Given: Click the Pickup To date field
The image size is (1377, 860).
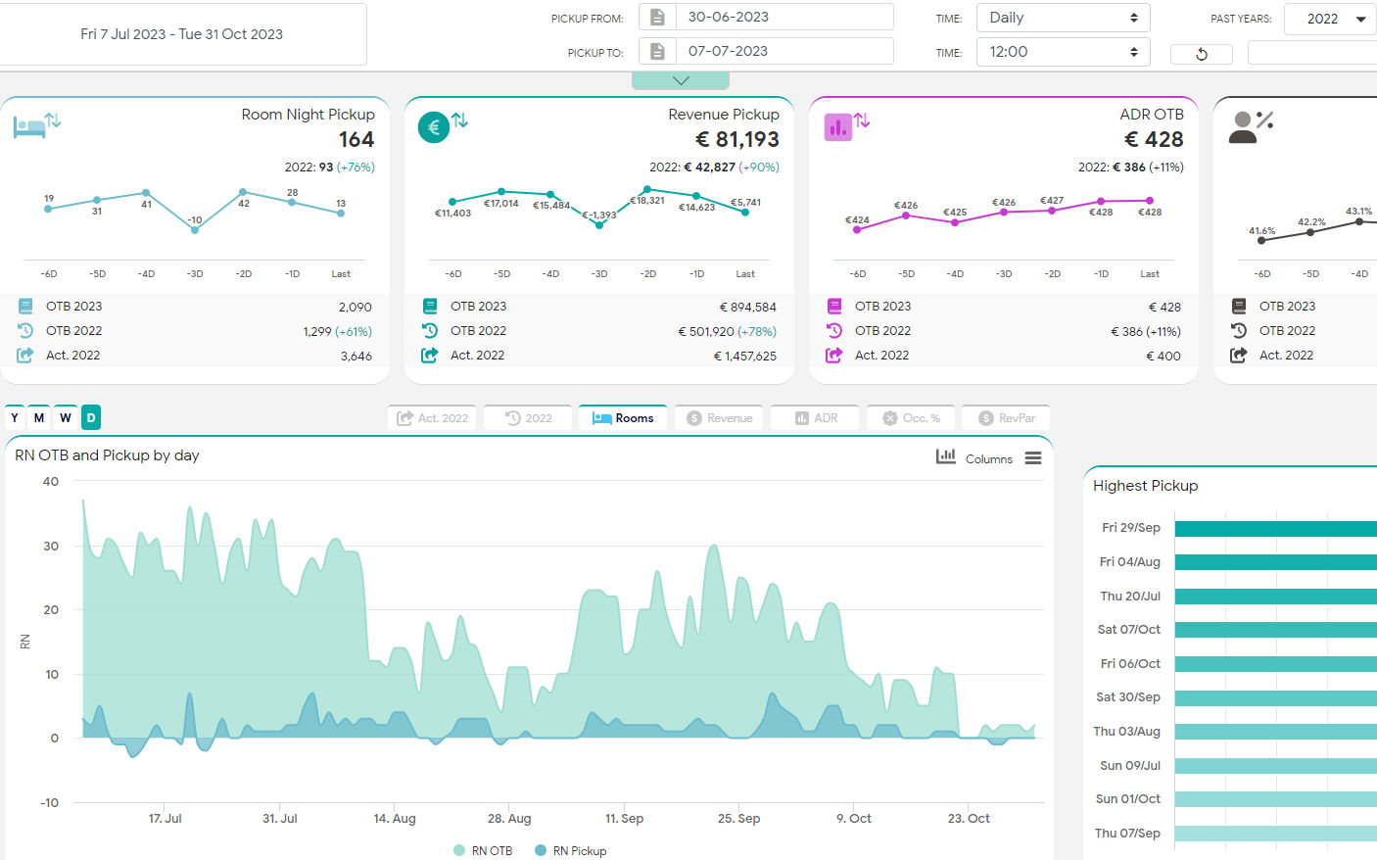Looking at the screenshot, I should pyautogui.click(x=783, y=51).
